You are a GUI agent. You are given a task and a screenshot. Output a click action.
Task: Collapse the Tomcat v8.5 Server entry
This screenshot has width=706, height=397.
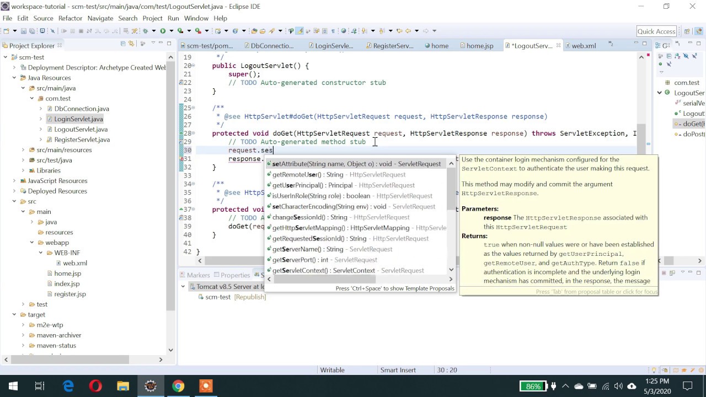[x=183, y=287]
